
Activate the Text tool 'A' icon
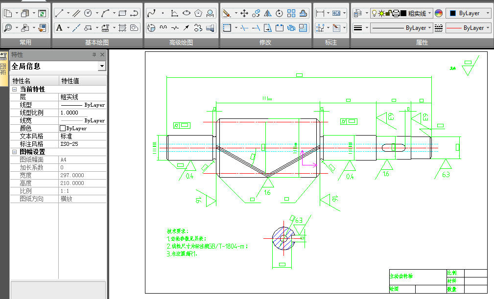(x=59, y=28)
